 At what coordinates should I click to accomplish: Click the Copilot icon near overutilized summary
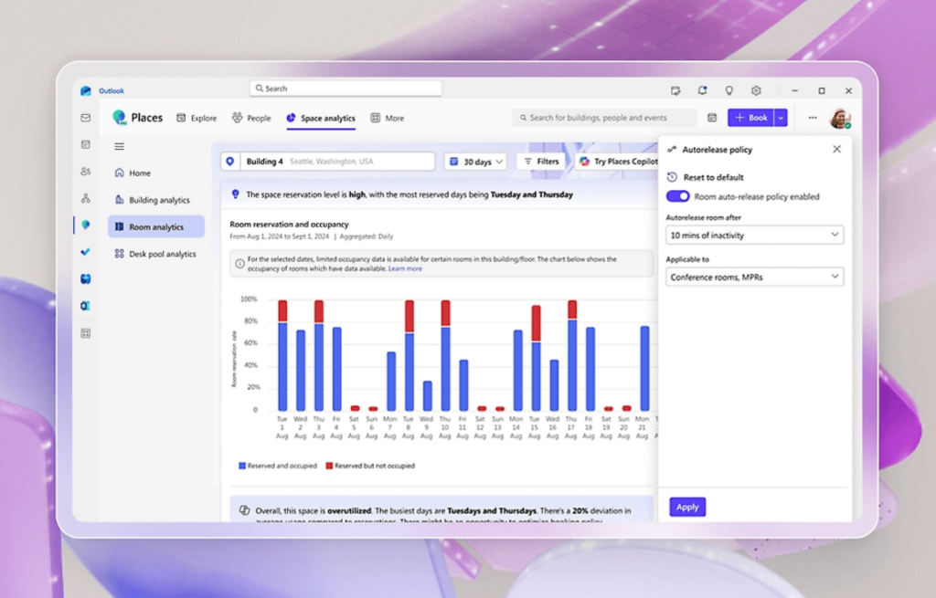coord(244,510)
